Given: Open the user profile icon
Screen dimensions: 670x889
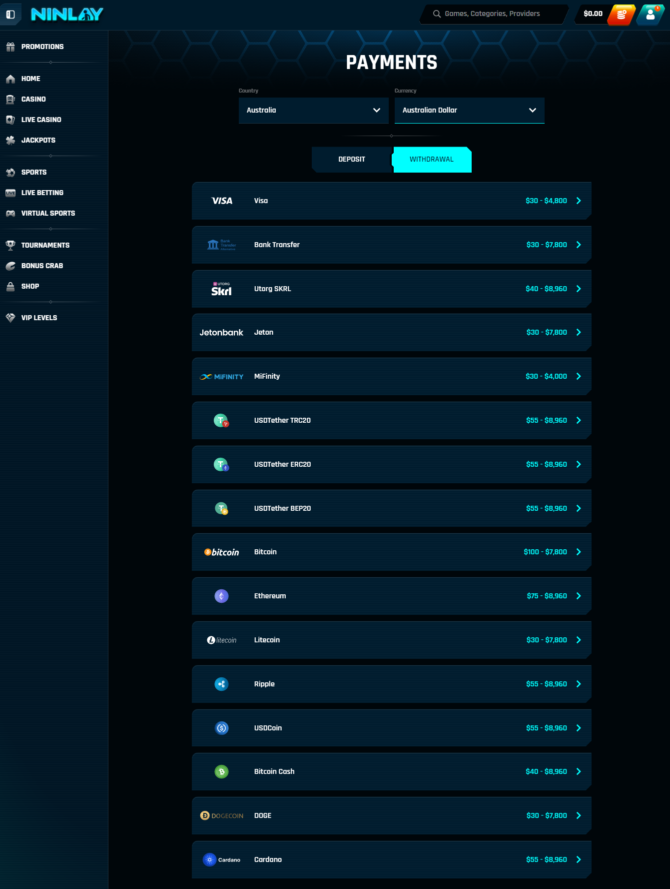Looking at the screenshot, I should click(650, 15).
